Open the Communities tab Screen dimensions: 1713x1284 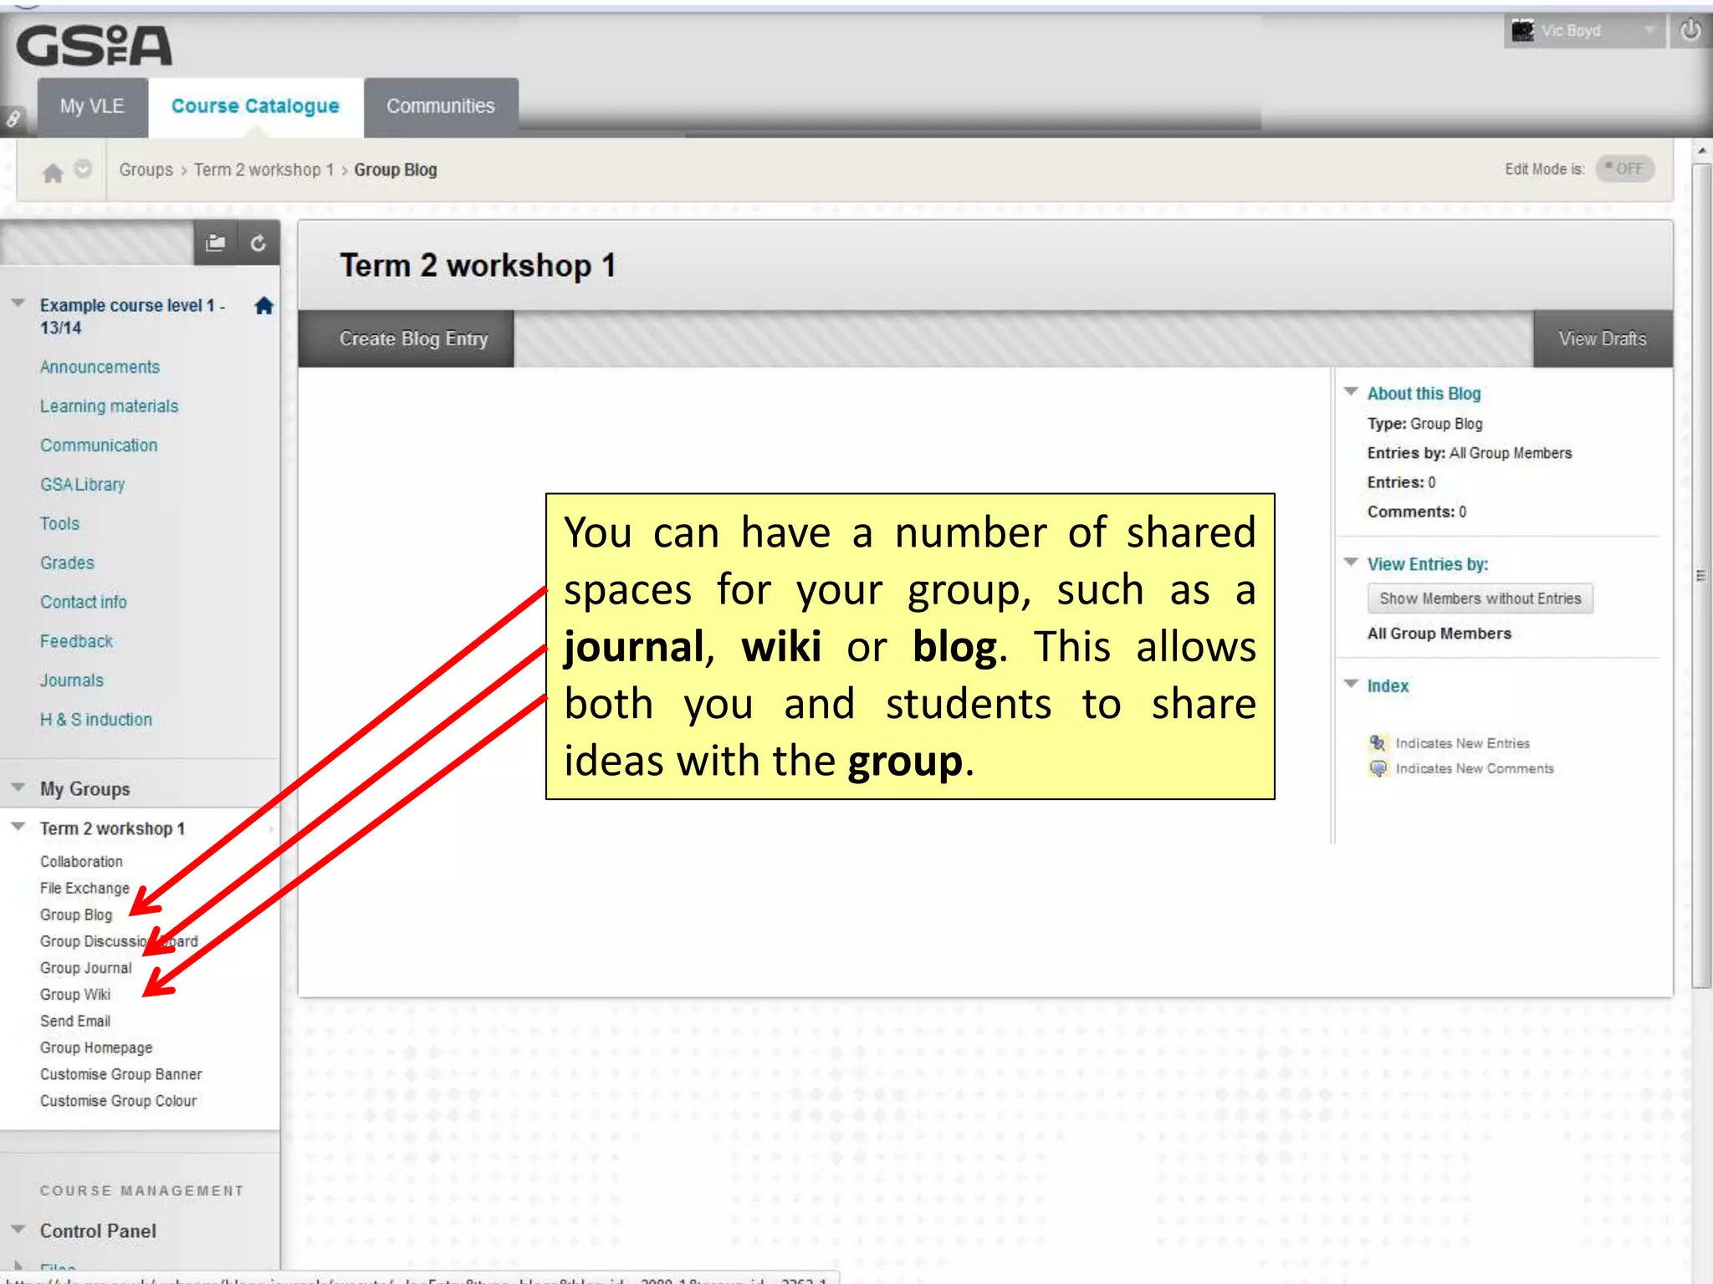click(441, 107)
